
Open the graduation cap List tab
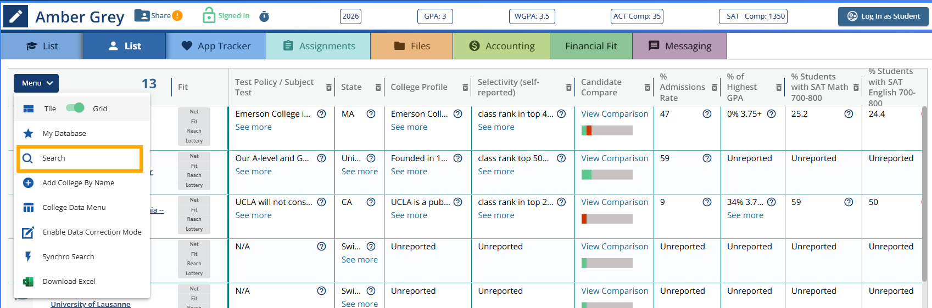[x=42, y=46]
